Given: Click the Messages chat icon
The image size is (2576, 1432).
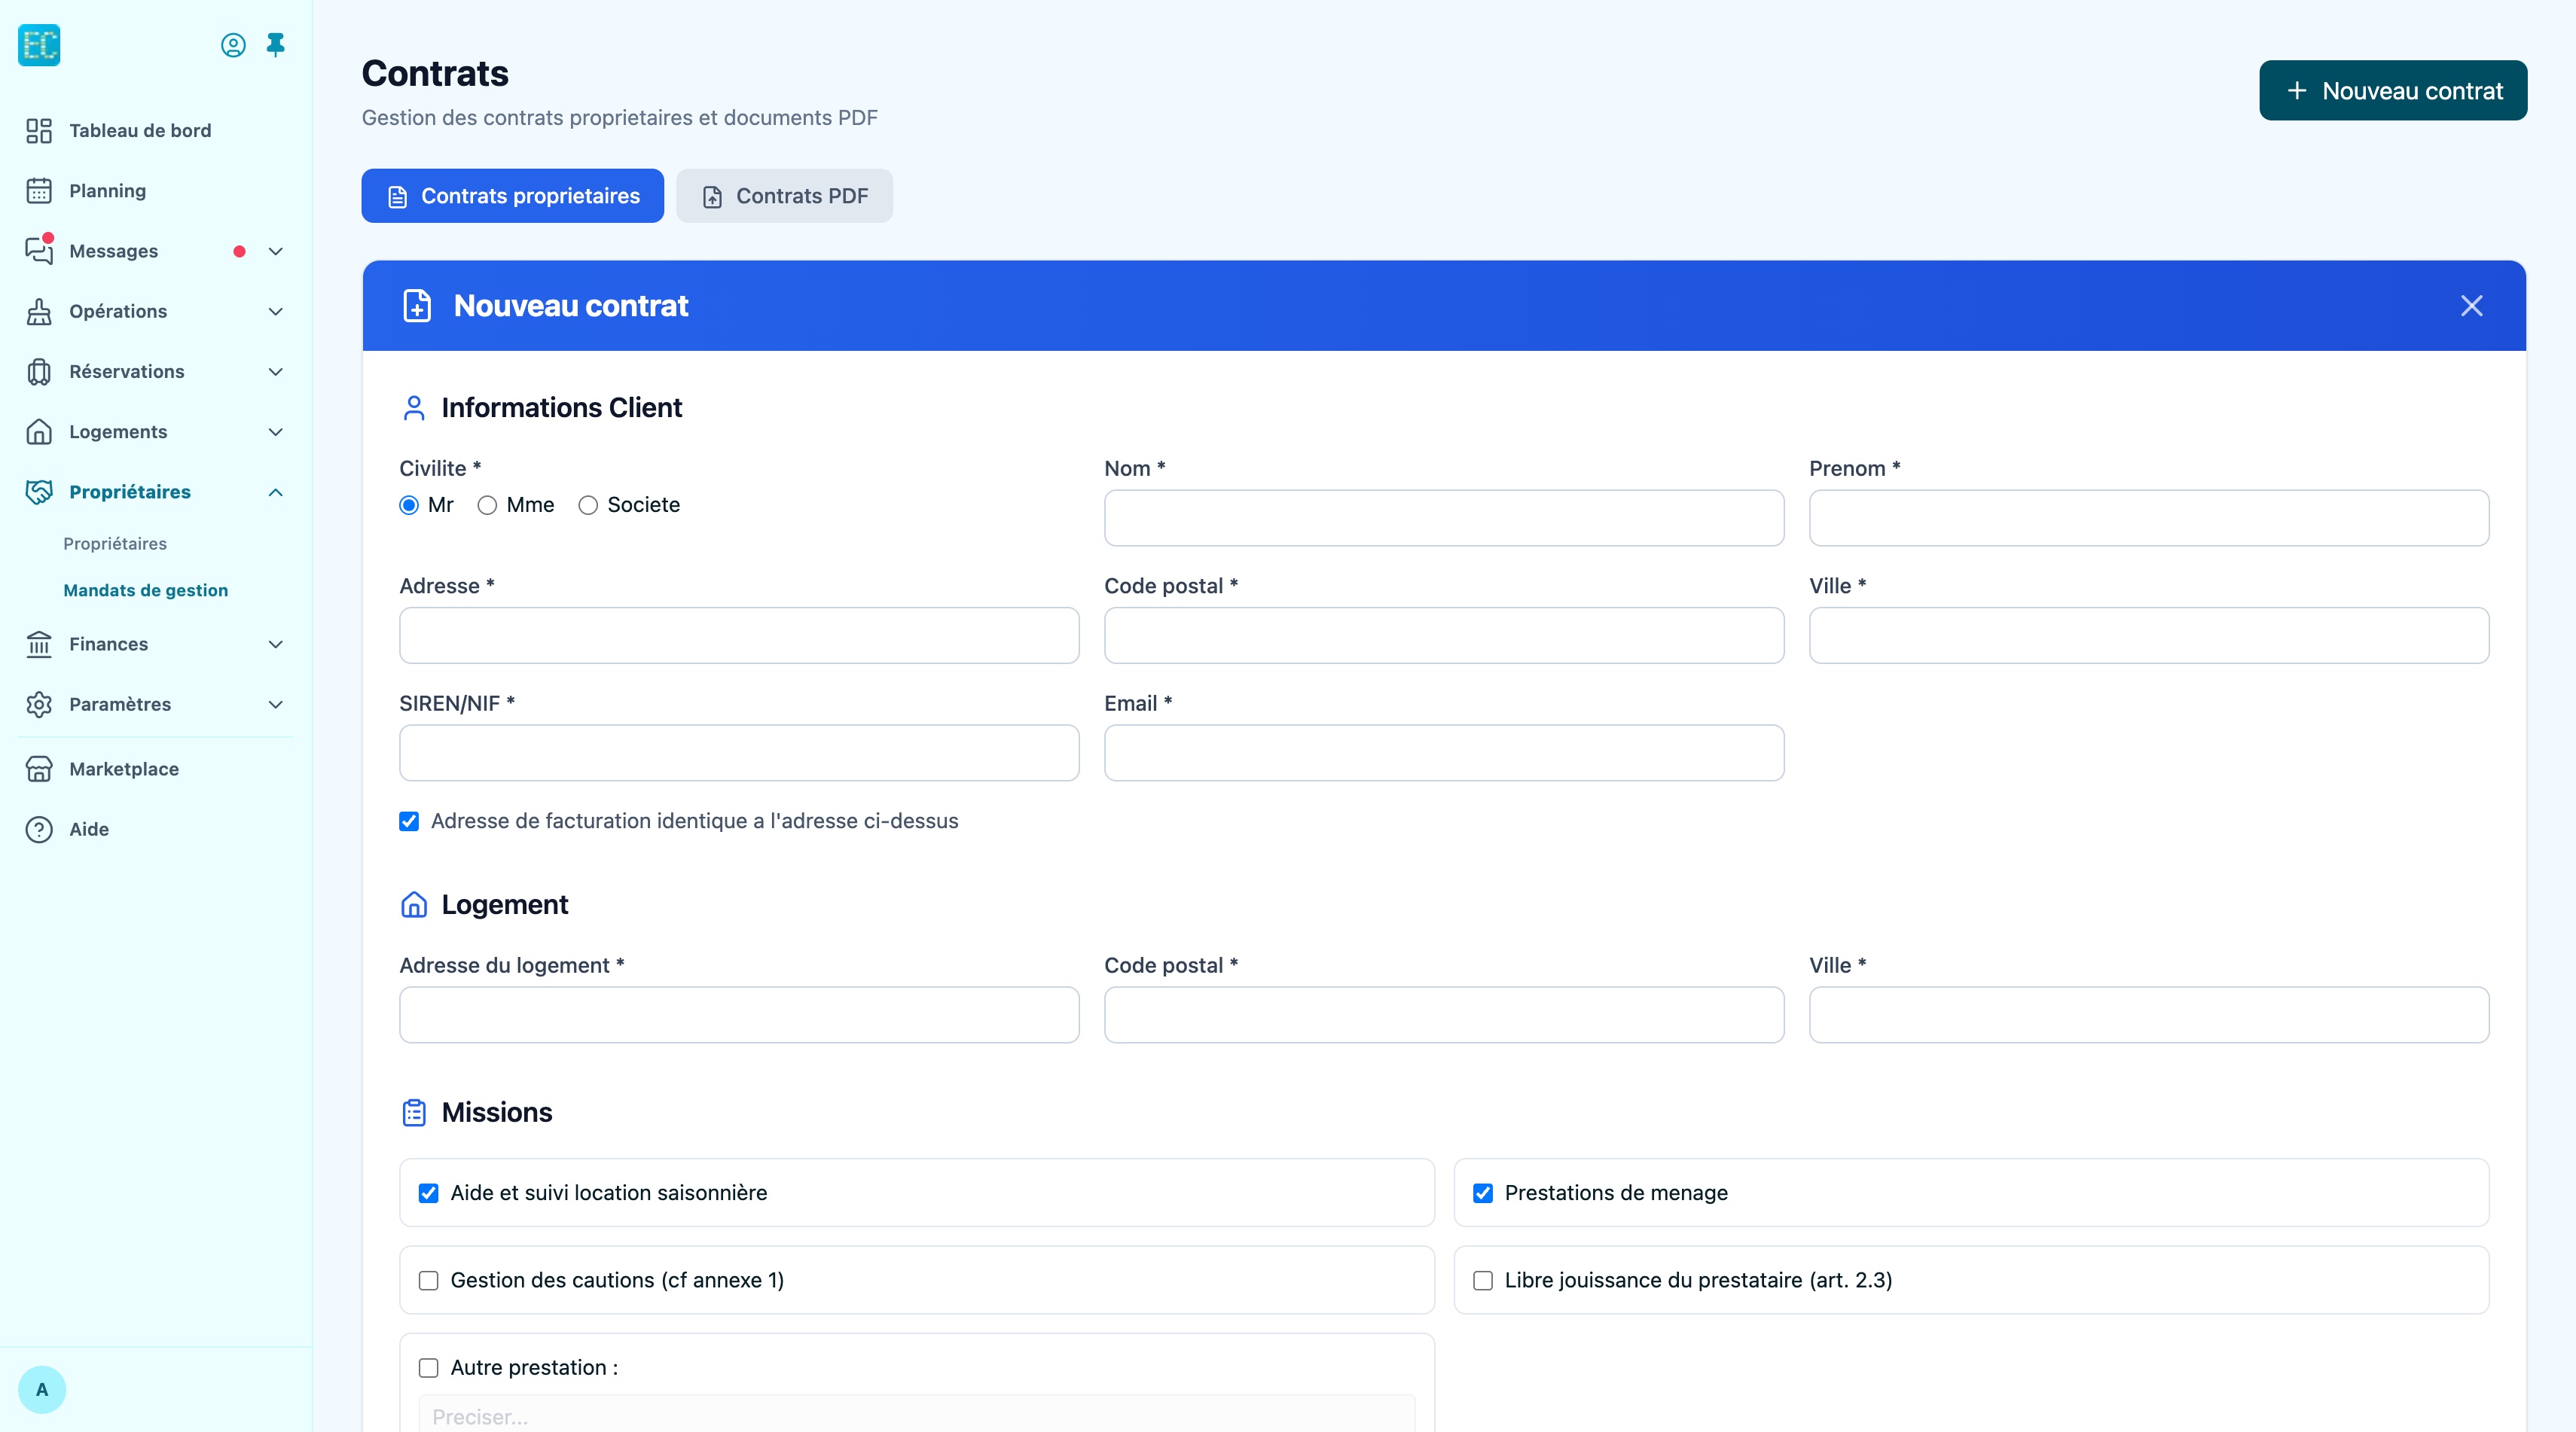Looking at the screenshot, I should pos(39,251).
